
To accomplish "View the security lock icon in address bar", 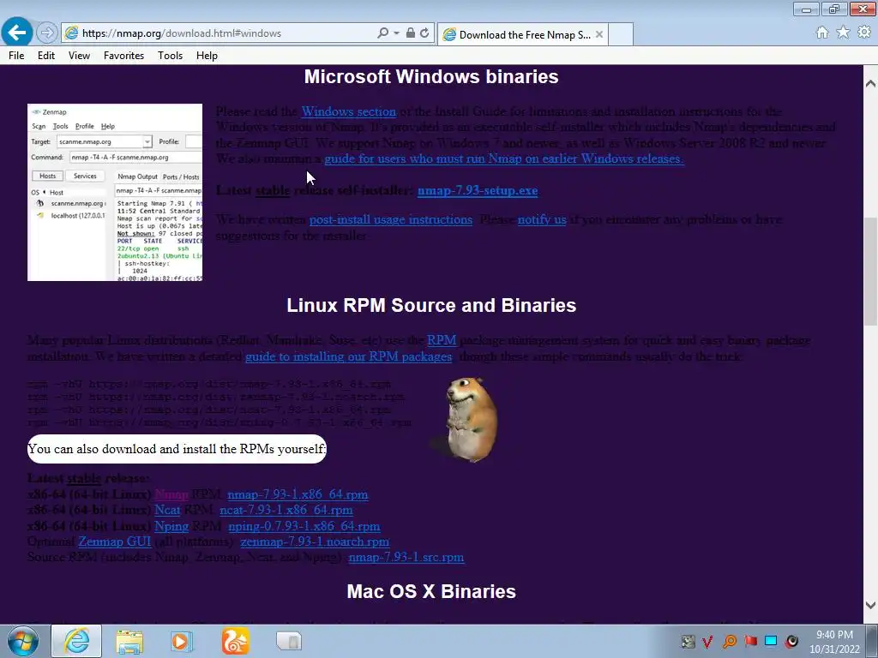I will 411,33.
